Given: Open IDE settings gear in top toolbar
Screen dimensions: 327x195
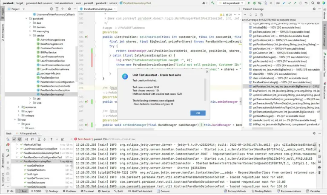Looking at the screenshot, I should pyautogui.click(x=318, y=3).
